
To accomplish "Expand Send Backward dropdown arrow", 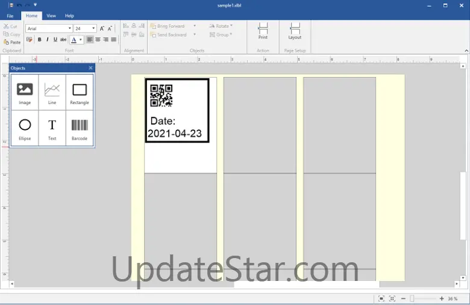I will click(x=195, y=35).
